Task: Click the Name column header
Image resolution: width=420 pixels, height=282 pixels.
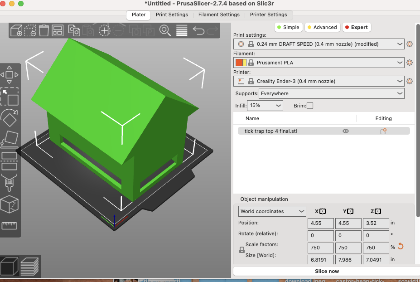Action: (x=252, y=118)
